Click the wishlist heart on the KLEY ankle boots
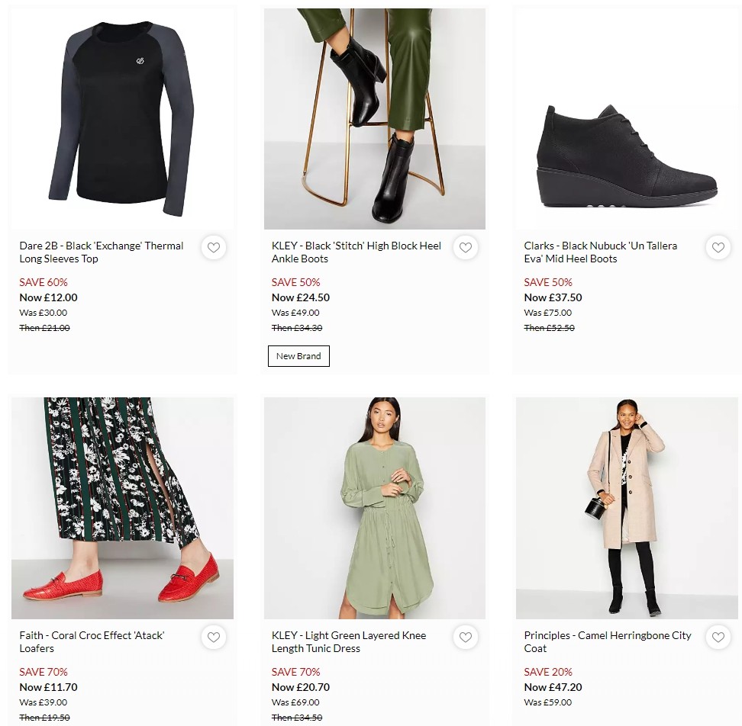This screenshot has height=726, width=742. click(x=466, y=247)
